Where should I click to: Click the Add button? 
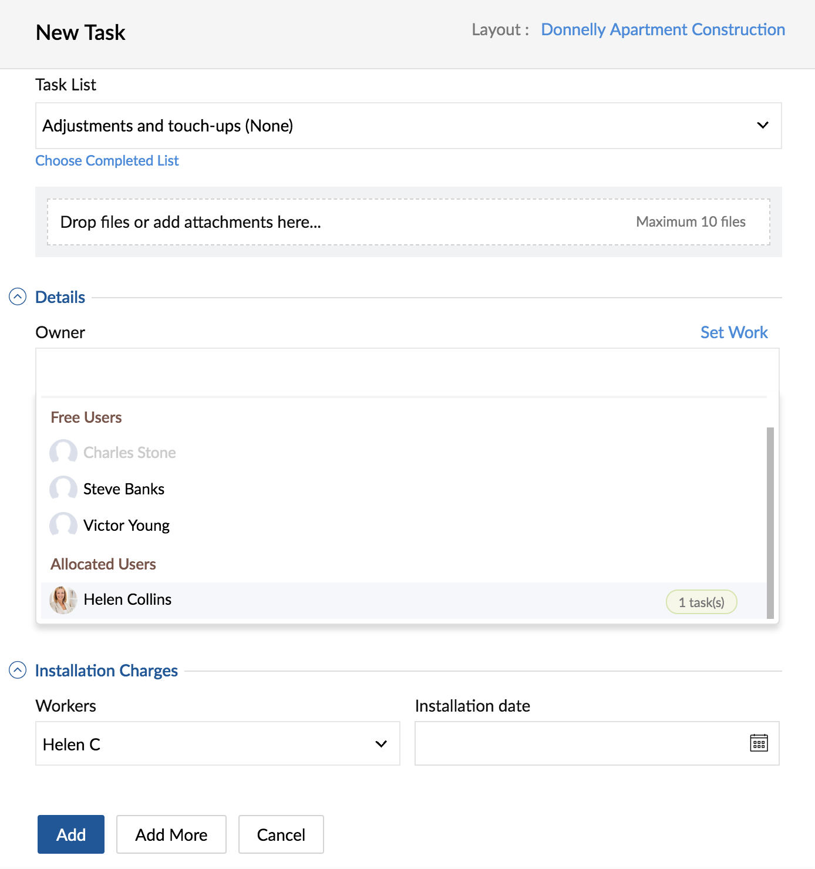[71, 834]
